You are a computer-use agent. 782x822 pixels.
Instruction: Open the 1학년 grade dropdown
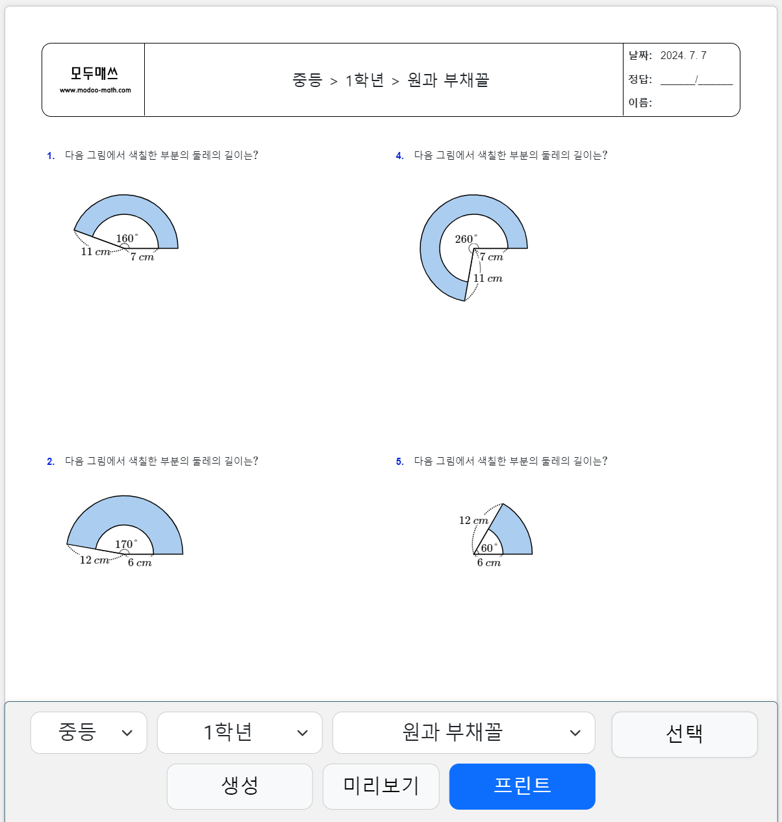240,732
